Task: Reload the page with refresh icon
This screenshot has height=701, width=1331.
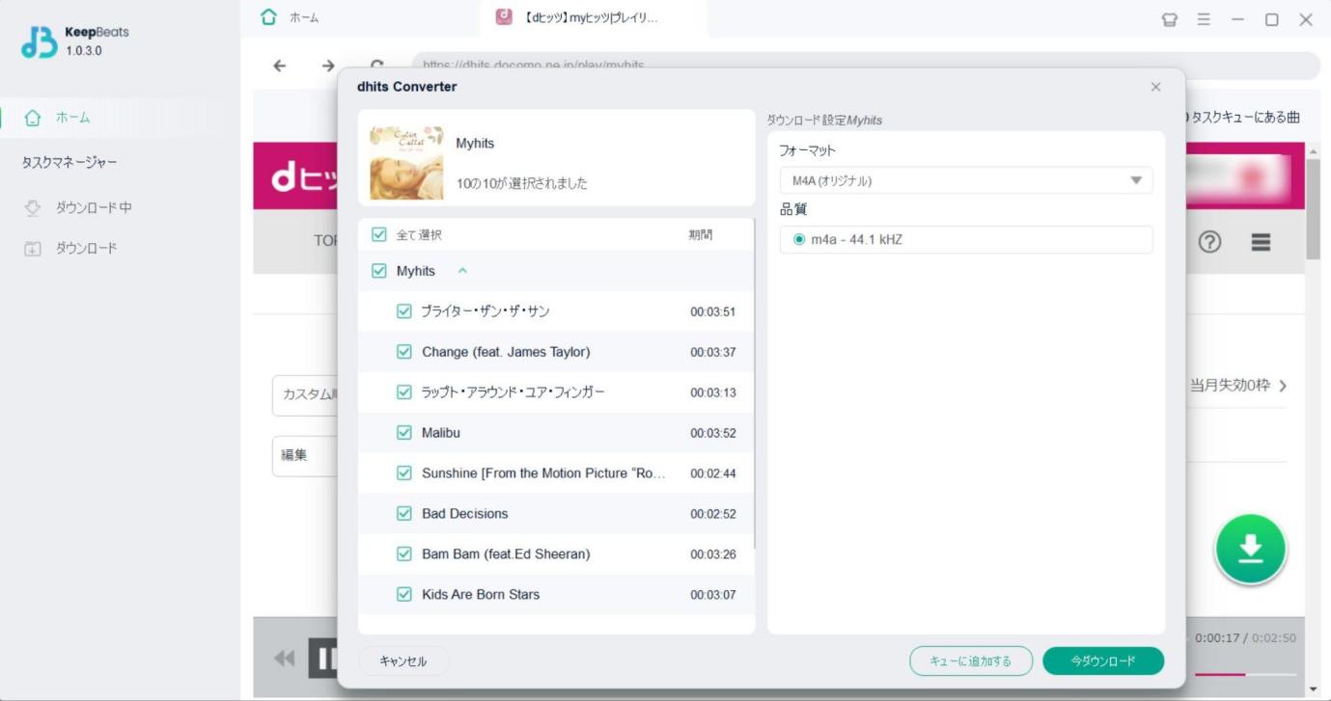Action: click(x=376, y=64)
